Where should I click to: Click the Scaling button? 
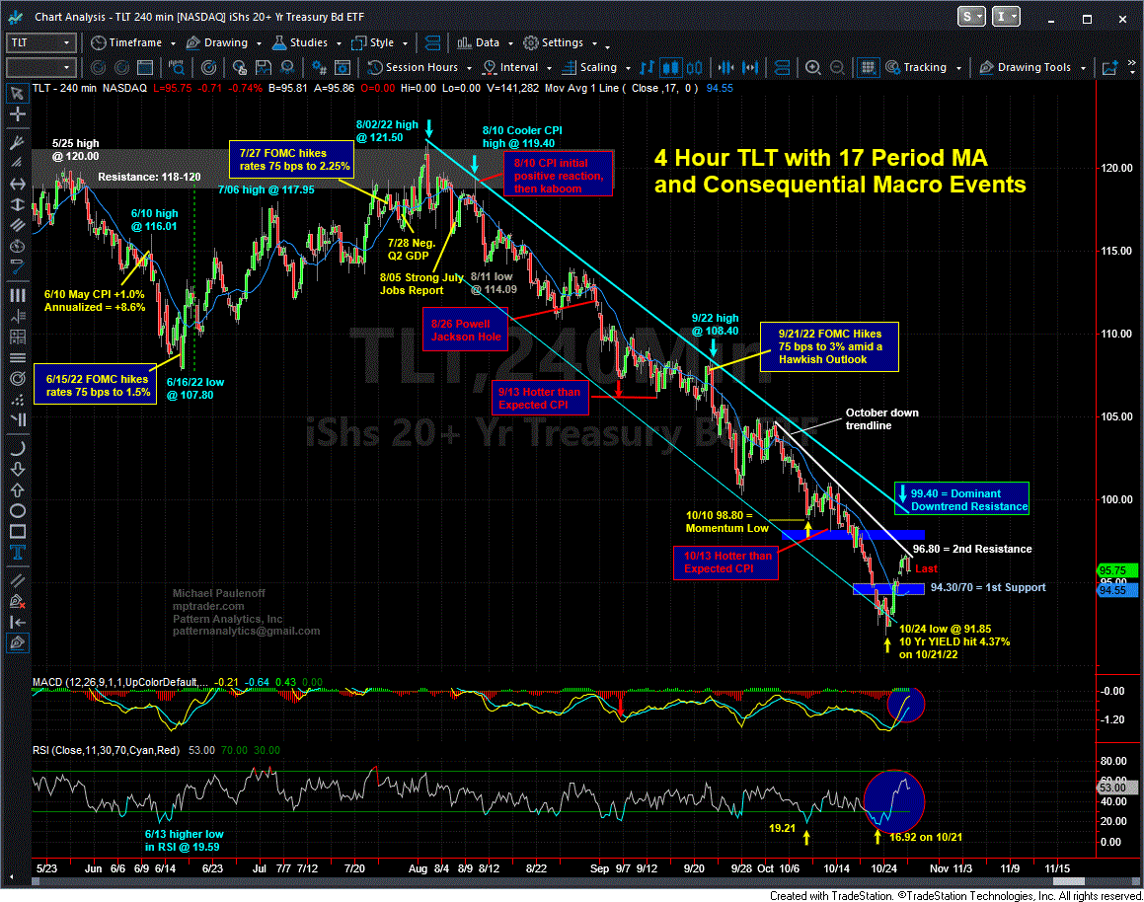point(589,68)
